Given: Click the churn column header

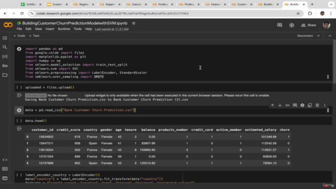Looking at the screenshot, I should (285, 130).
